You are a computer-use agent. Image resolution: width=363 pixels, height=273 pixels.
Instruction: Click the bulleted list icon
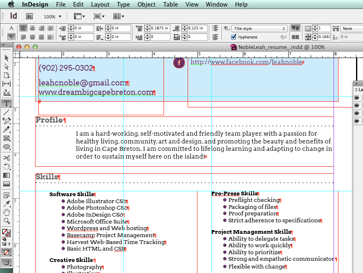[x=215, y=28]
